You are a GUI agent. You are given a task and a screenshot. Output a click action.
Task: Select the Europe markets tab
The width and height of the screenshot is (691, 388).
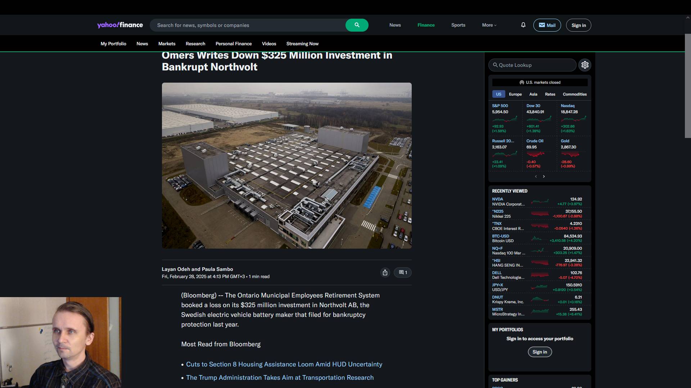(x=515, y=94)
